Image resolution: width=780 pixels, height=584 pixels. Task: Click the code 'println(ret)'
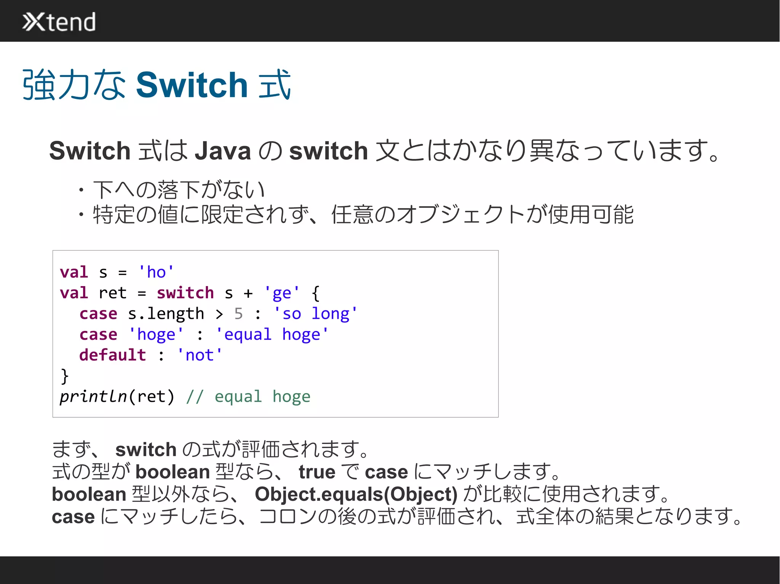click(117, 397)
